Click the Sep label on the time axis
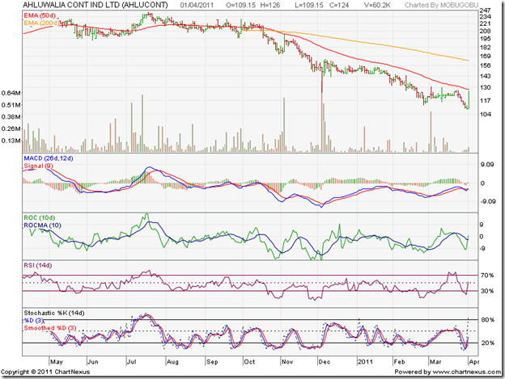The height and width of the screenshot is (379, 505). click(212, 362)
